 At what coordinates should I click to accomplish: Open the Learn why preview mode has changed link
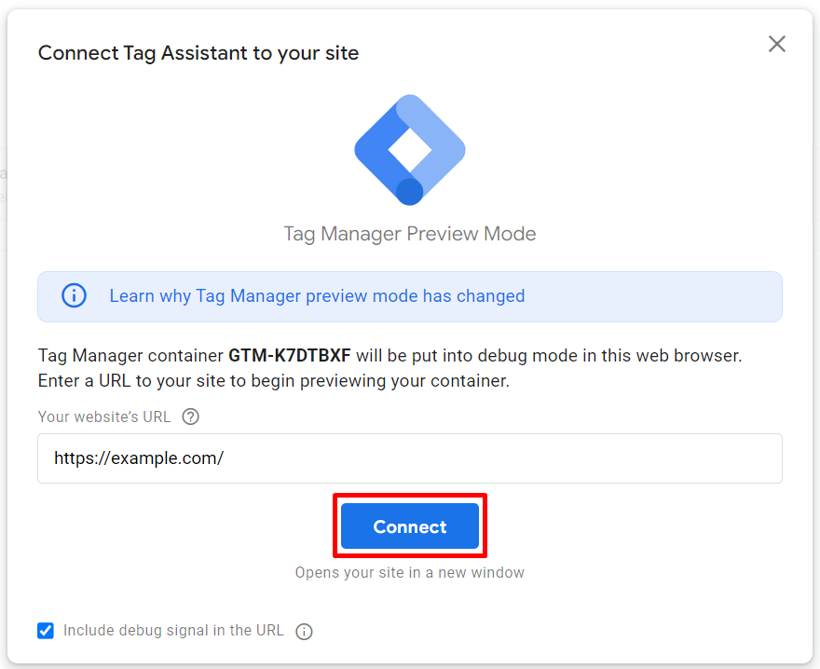[x=317, y=296]
